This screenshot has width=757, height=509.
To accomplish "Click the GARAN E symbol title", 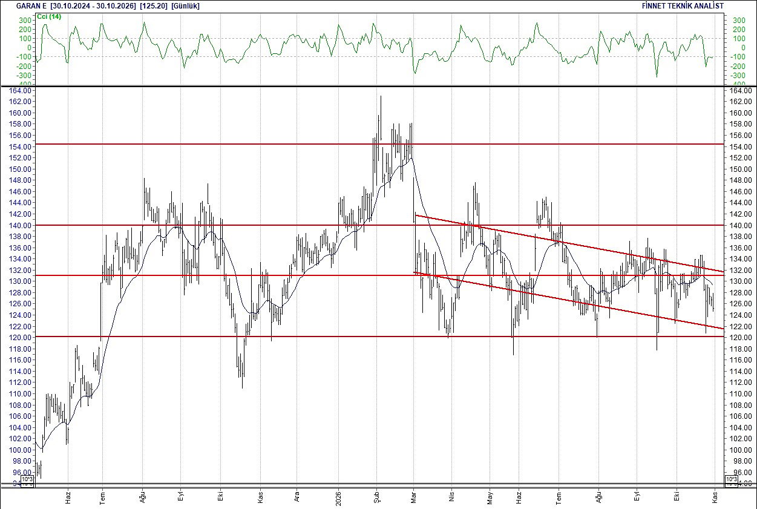I will (x=32, y=5).
